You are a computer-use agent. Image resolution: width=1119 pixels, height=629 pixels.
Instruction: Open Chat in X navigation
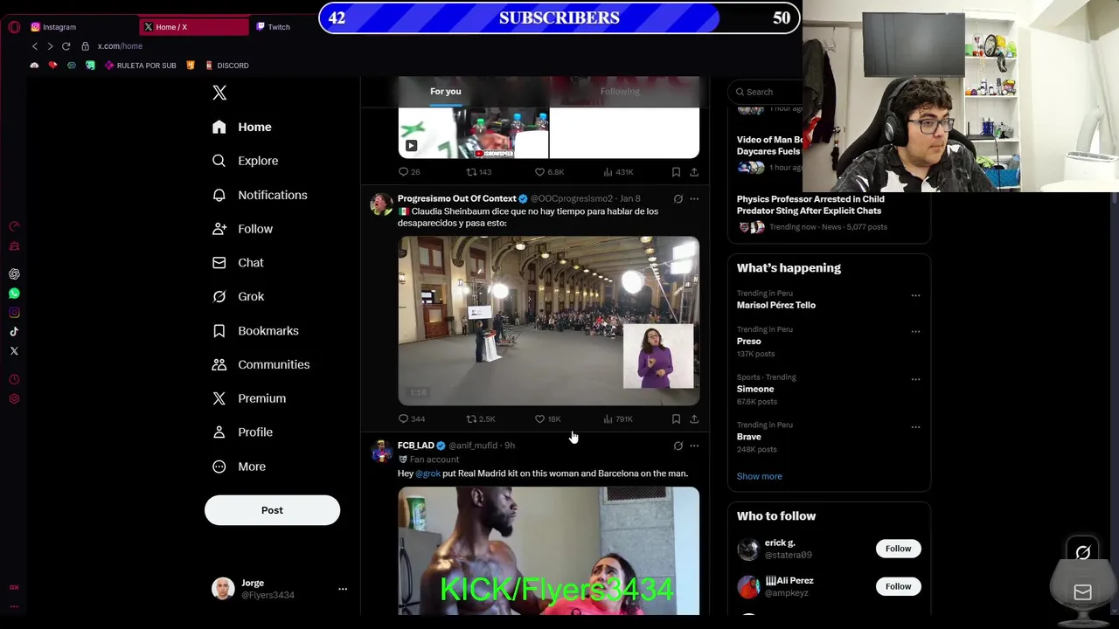point(239,263)
